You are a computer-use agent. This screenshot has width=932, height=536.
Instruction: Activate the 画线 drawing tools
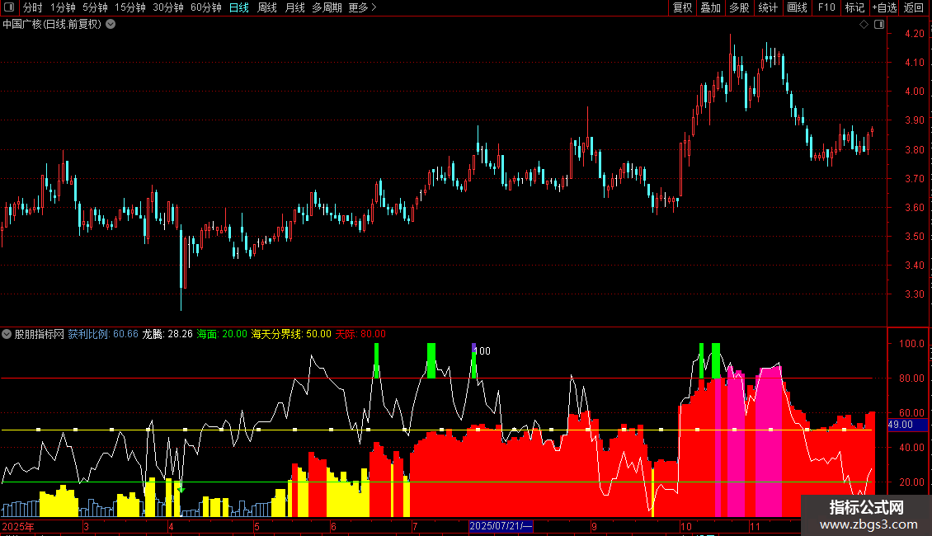click(x=797, y=7)
